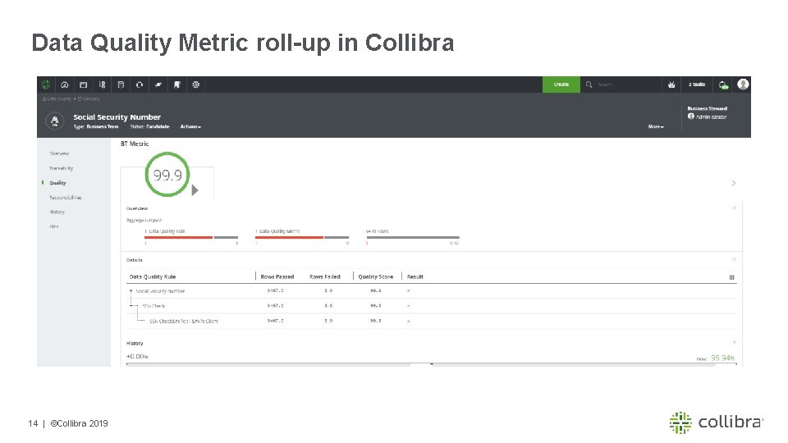
Task: Sort by Rows Failed column header
Action: coord(325,276)
